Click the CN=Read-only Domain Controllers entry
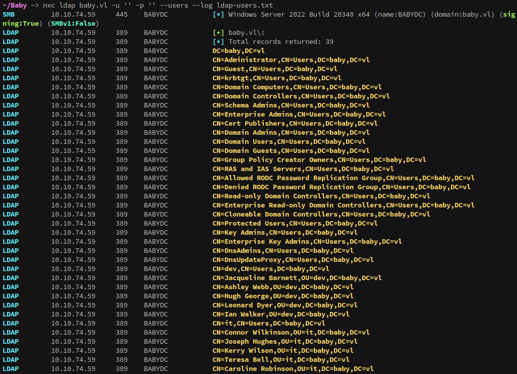This screenshot has width=517, height=374. pos(321,196)
